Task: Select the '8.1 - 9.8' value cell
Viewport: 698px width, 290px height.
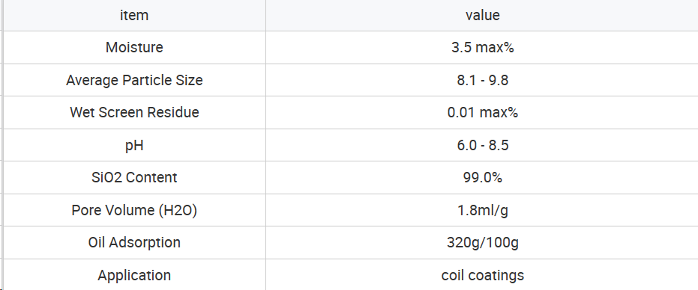Action: tap(482, 80)
